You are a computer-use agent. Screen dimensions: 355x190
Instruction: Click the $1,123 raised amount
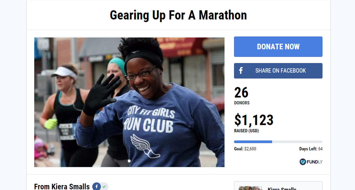click(254, 120)
